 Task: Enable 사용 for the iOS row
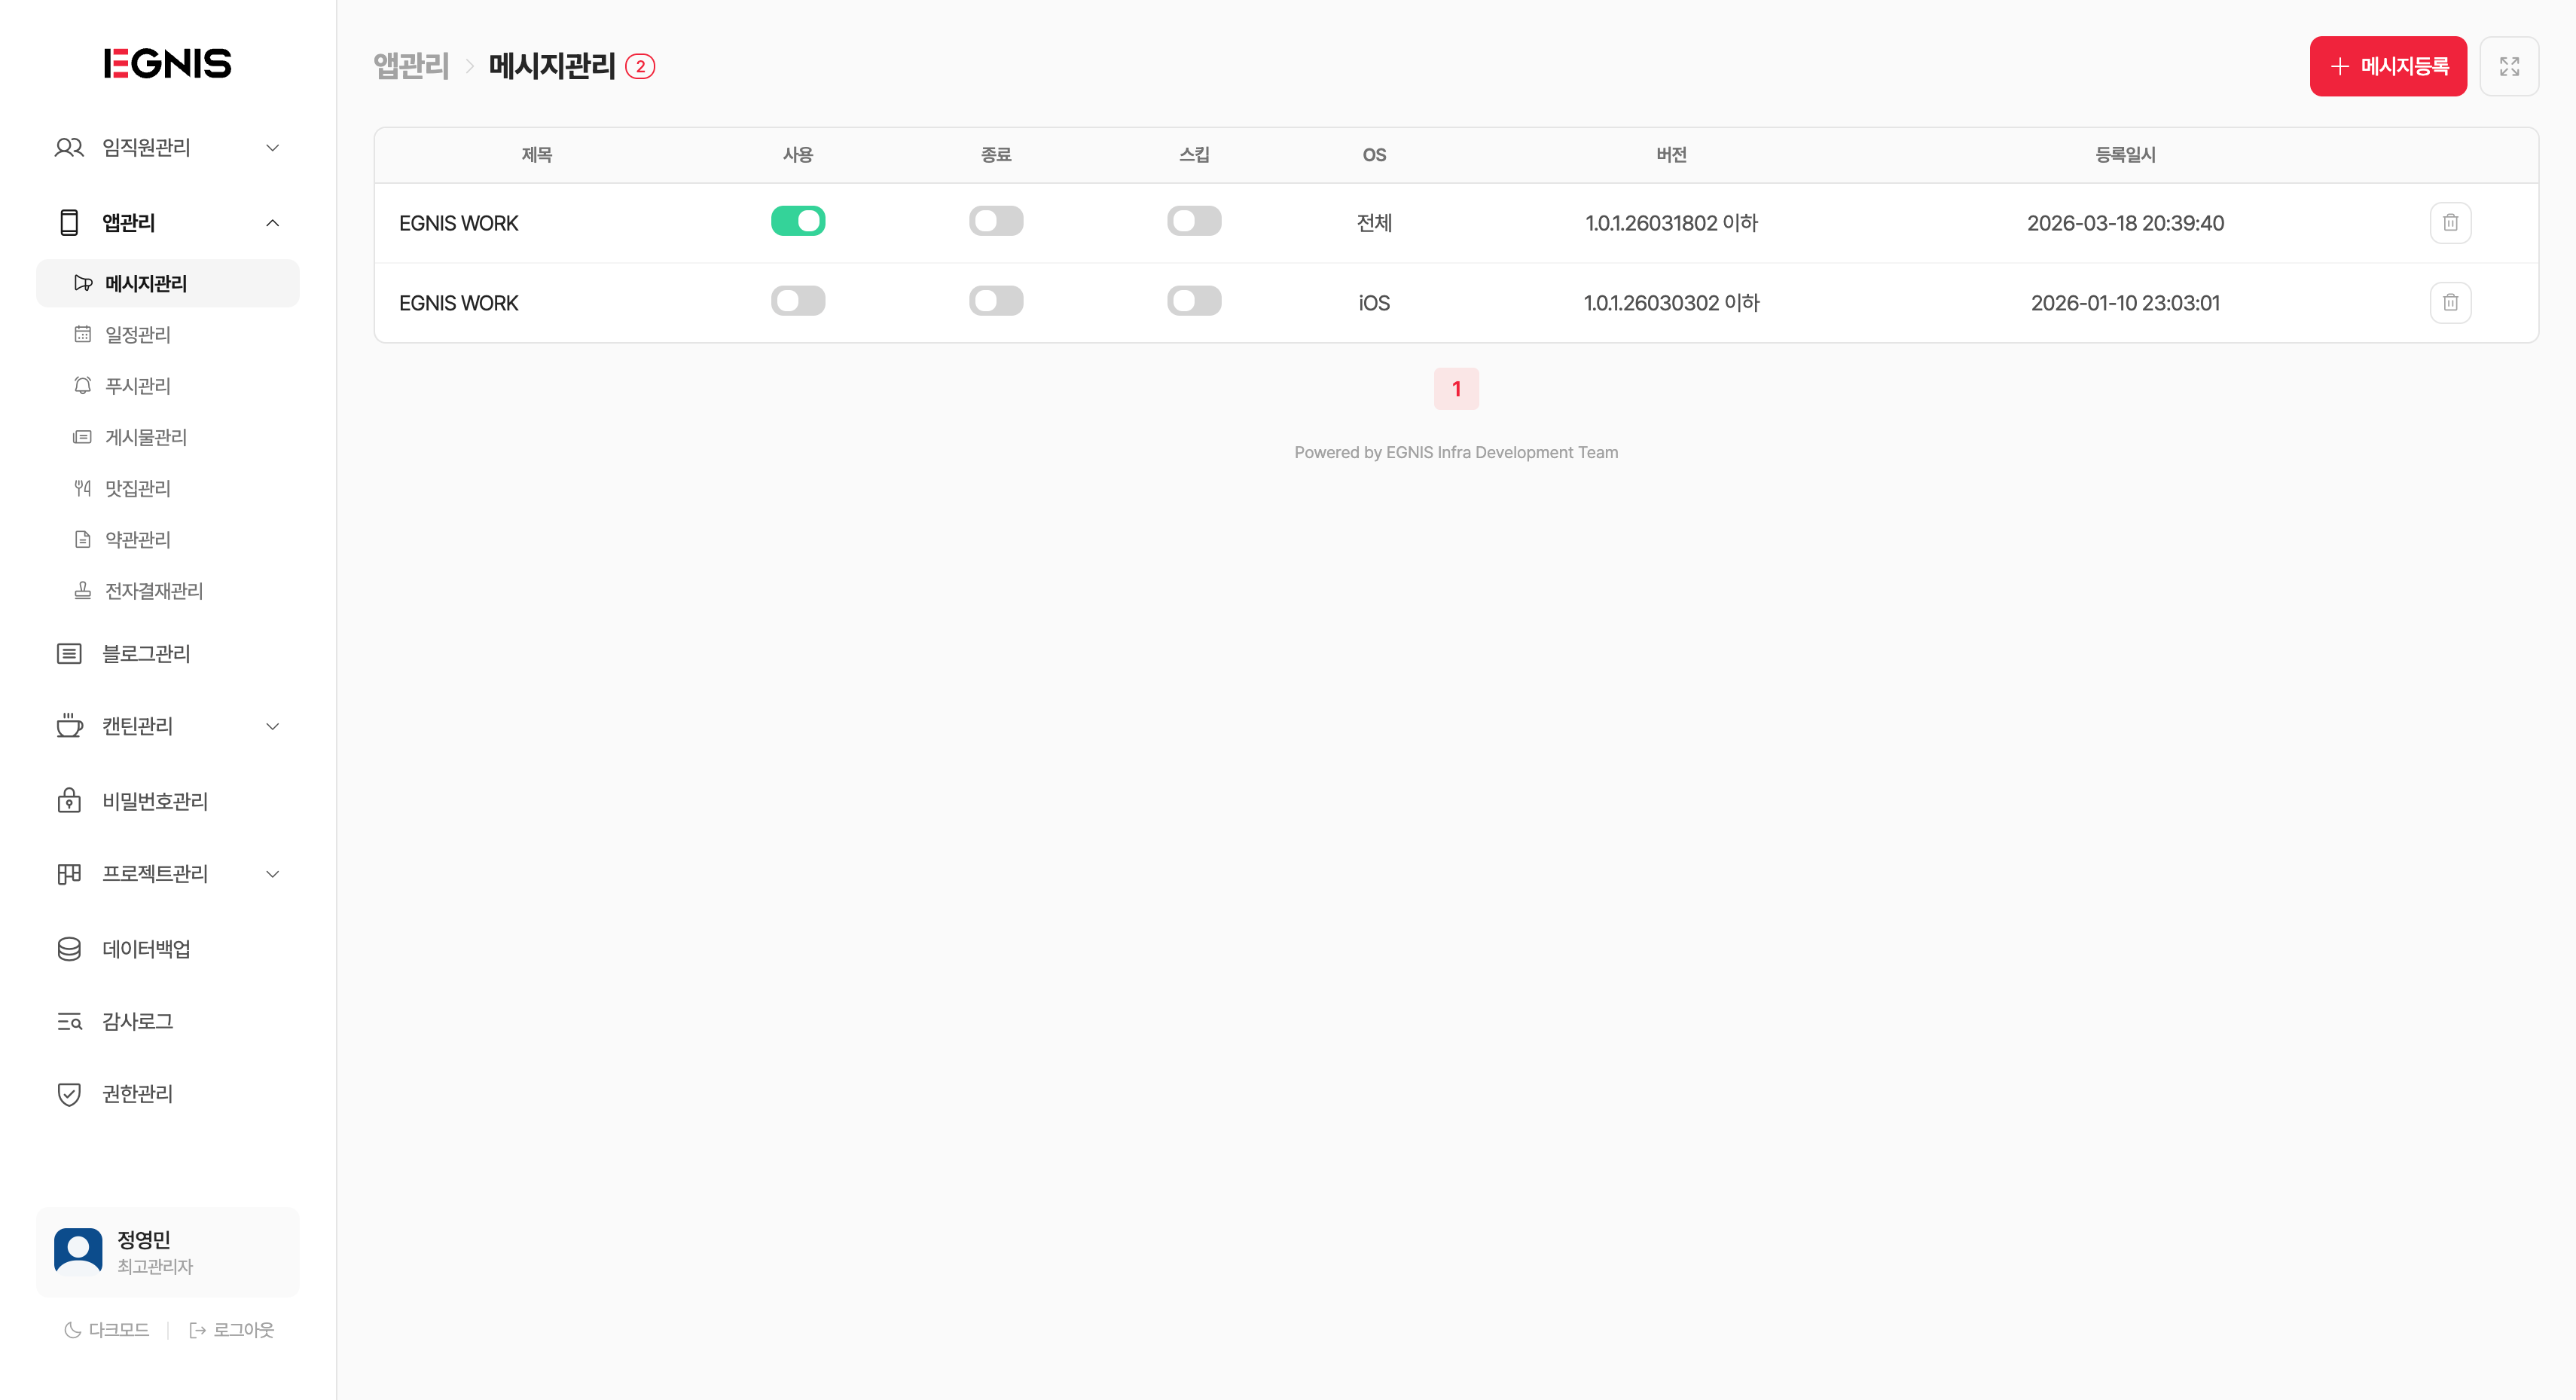tap(798, 301)
